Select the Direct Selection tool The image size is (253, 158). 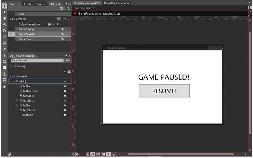(4, 12)
